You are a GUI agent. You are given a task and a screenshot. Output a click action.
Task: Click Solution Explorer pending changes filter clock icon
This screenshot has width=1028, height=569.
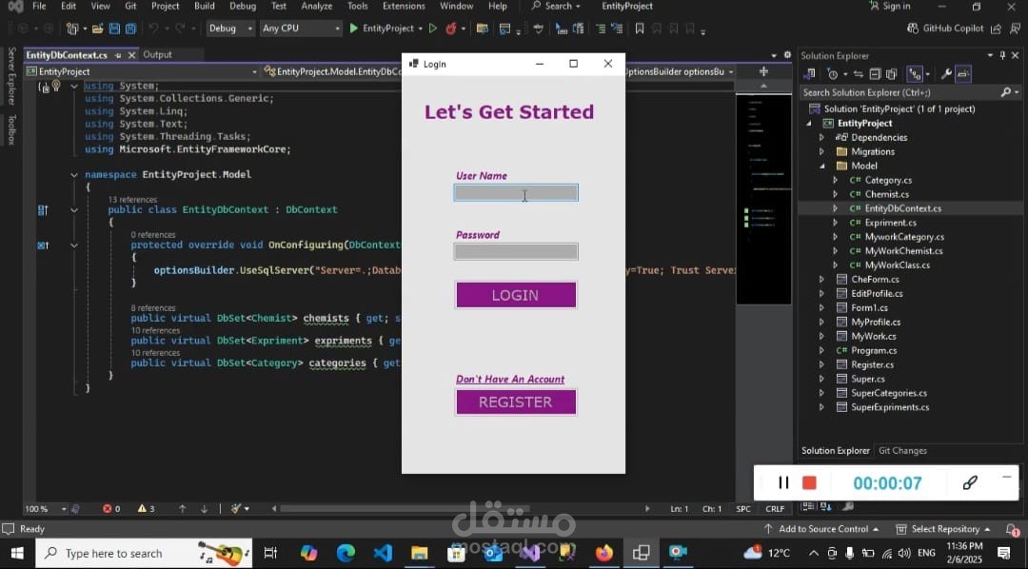point(833,74)
